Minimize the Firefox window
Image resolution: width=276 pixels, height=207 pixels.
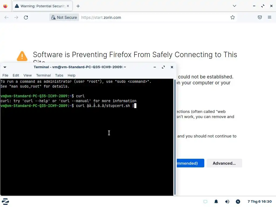pos(254,6)
